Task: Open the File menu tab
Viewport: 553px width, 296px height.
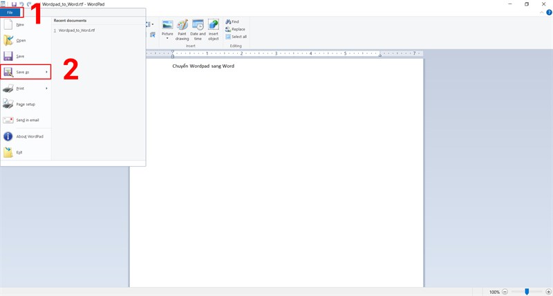Action: (10, 12)
